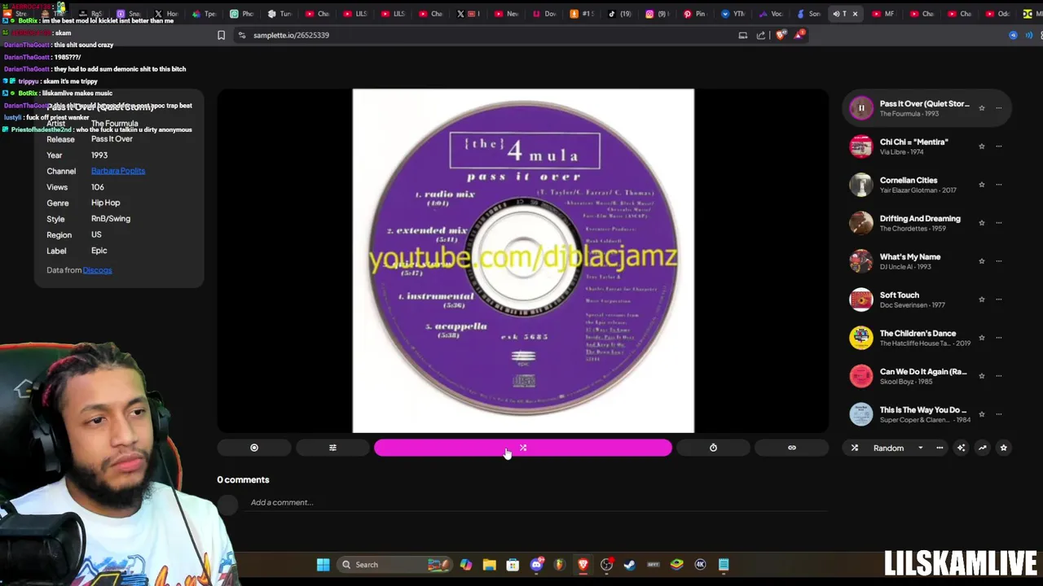Screen dimensions: 1043x586
Task: Open Steam from the taskbar
Action: click(x=630, y=565)
